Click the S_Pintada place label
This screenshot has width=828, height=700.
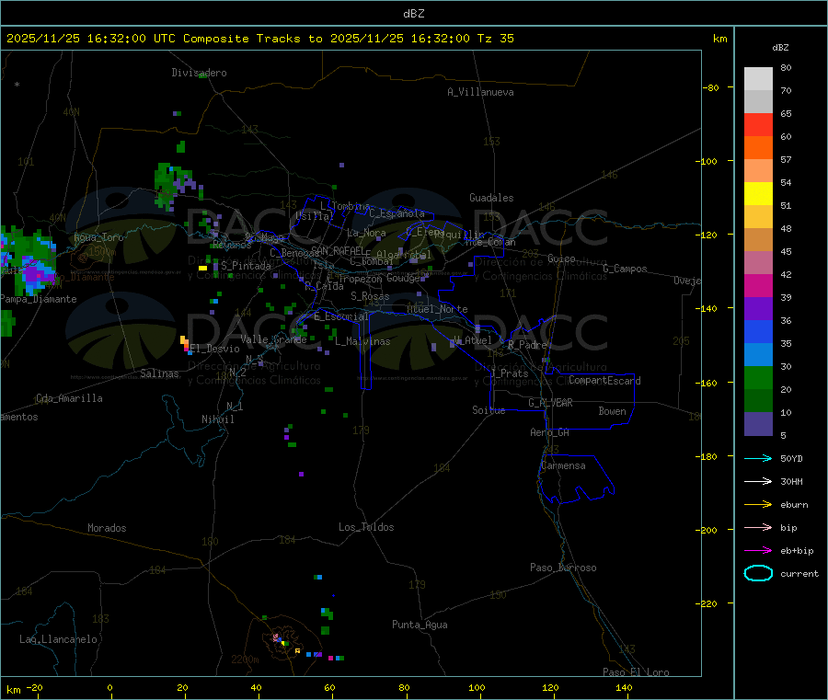coord(246,266)
